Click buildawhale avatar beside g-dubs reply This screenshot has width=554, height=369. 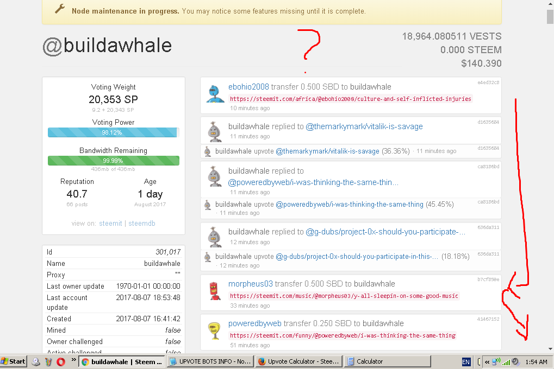[x=214, y=237]
